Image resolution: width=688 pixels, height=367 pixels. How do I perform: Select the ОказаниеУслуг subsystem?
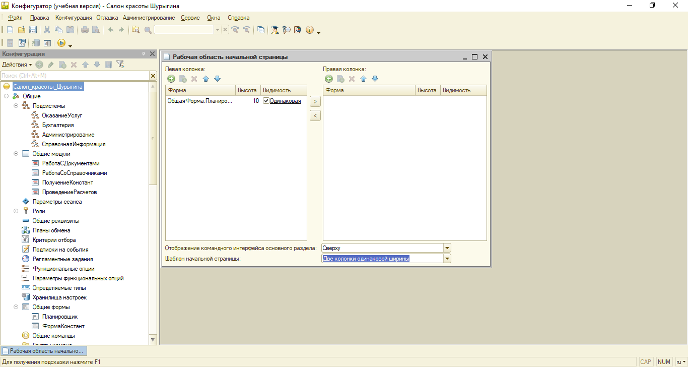(x=62, y=115)
